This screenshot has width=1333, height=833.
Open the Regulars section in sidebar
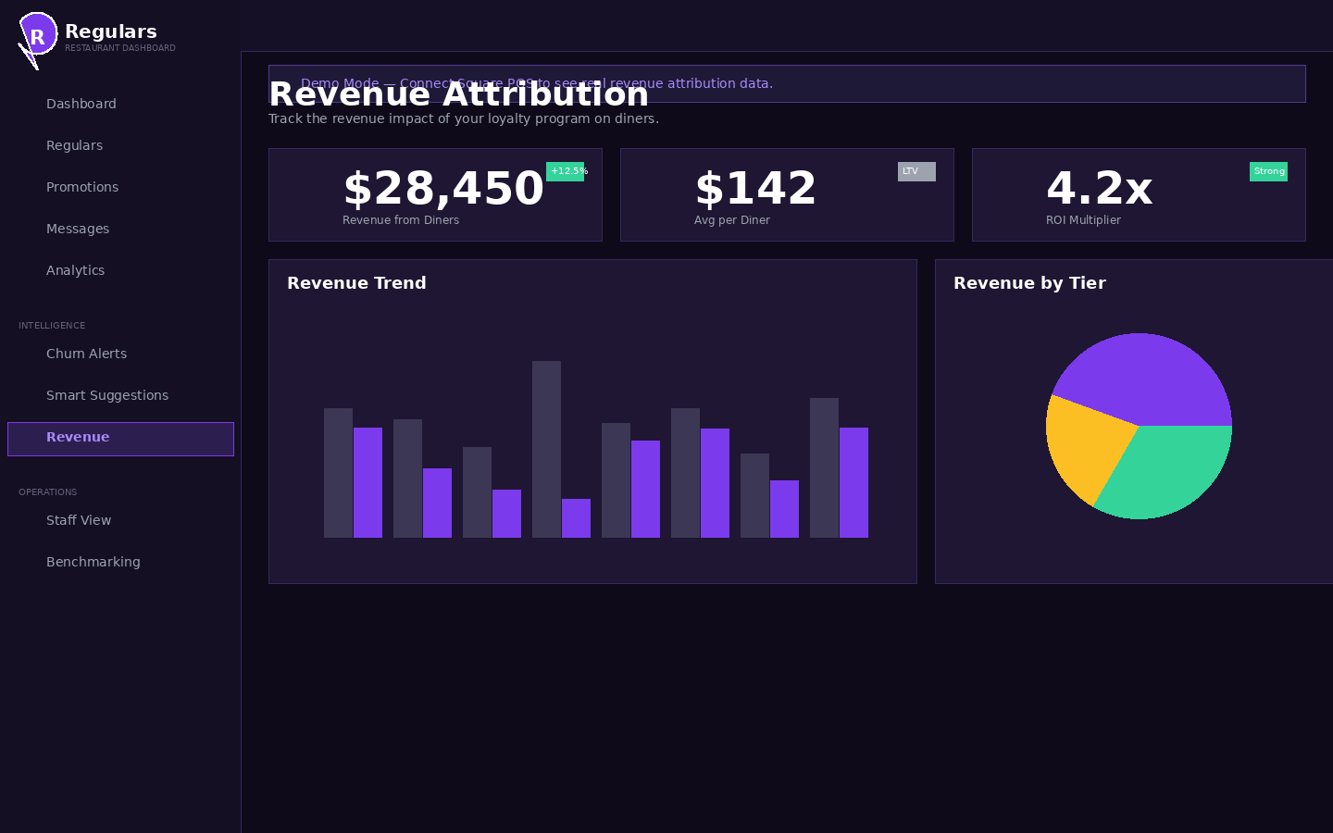pyautogui.click(x=74, y=145)
